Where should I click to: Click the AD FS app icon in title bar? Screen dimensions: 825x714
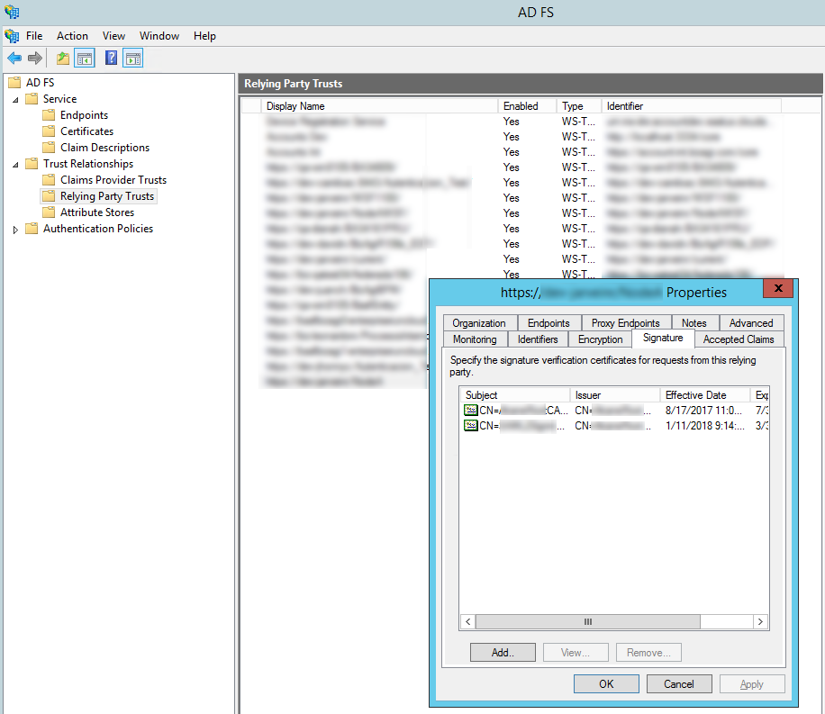(12, 12)
